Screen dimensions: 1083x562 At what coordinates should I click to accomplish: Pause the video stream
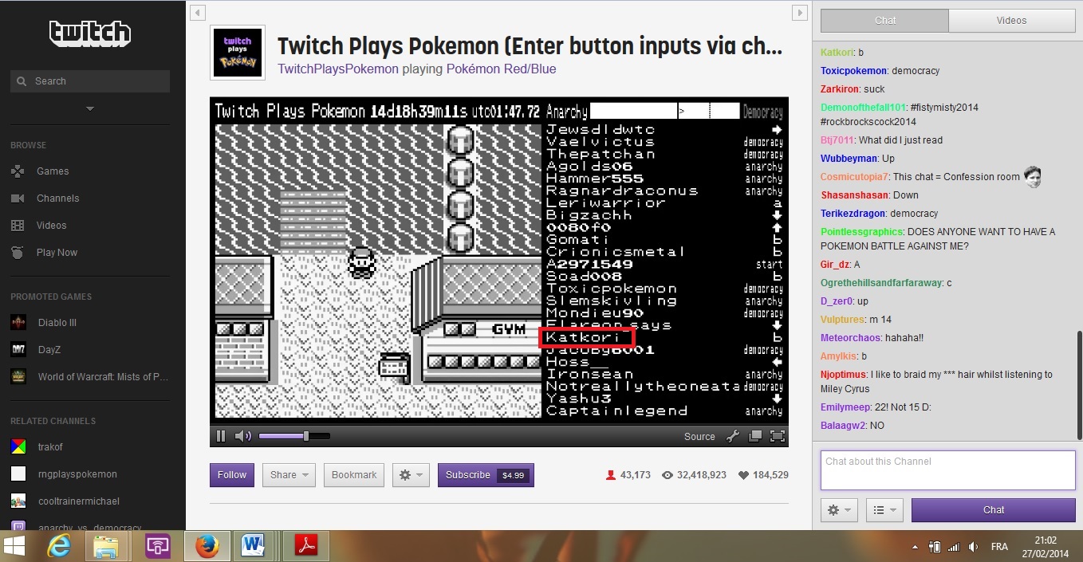coord(221,436)
